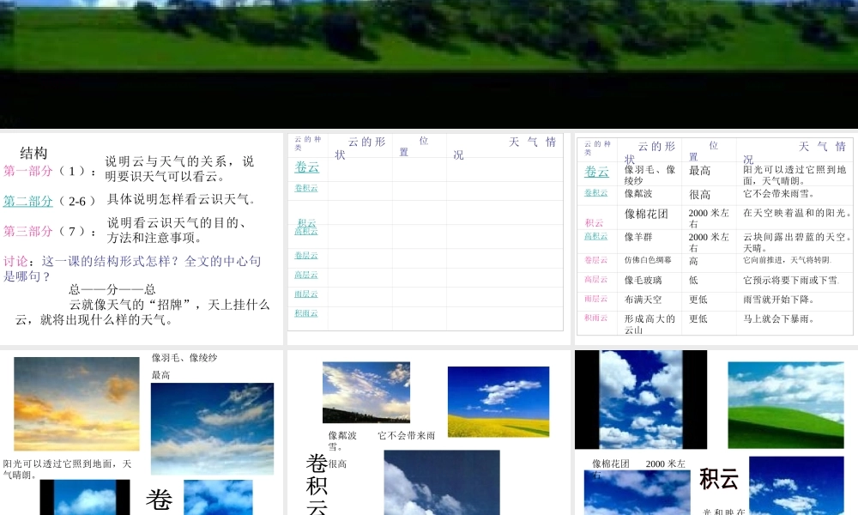Select the large 积云 slide title
Image resolution: width=858 pixels, height=515 pixels.
point(719,479)
